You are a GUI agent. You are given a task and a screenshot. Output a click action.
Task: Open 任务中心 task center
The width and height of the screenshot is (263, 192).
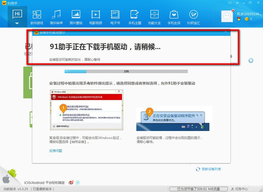pos(239,189)
